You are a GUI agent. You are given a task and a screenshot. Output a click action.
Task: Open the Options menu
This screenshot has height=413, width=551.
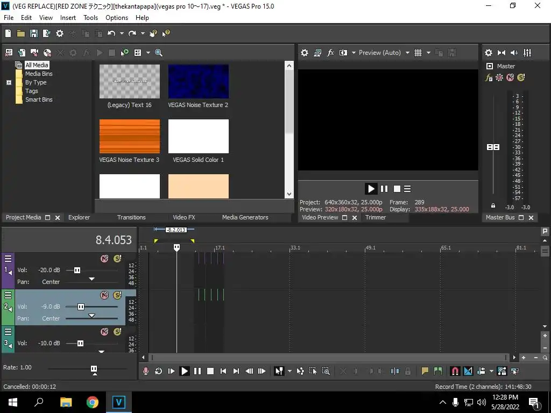tap(117, 18)
